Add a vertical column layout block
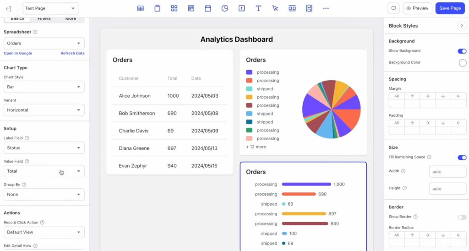Image resolution: width=469 pixels, height=251 pixels. (309, 8)
